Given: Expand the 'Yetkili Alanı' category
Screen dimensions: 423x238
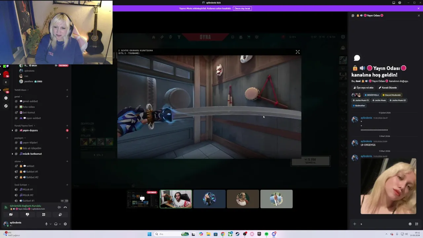Looking at the screenshot, I should pyautogui.click(x=21, y=90).
